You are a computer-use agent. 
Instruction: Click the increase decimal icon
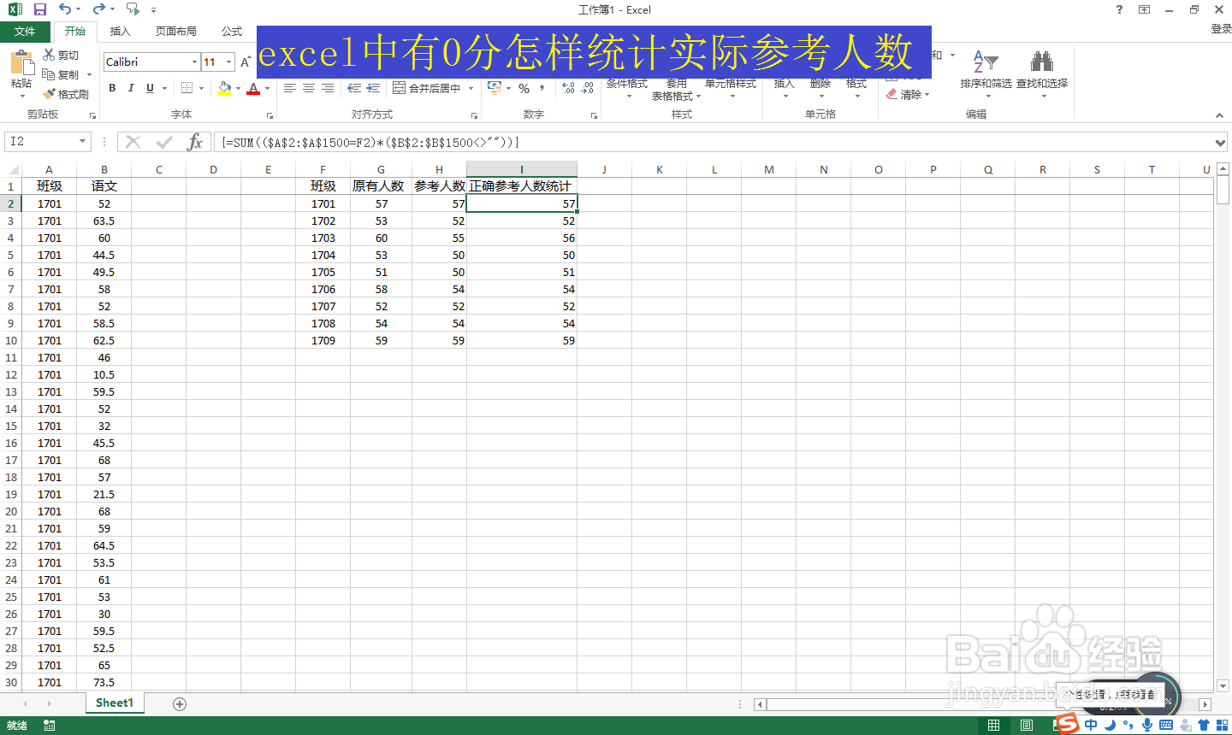tap(566, 88)
